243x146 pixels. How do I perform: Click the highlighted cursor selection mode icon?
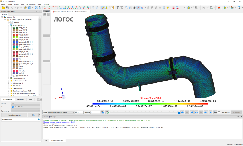[x=139, y=8]
